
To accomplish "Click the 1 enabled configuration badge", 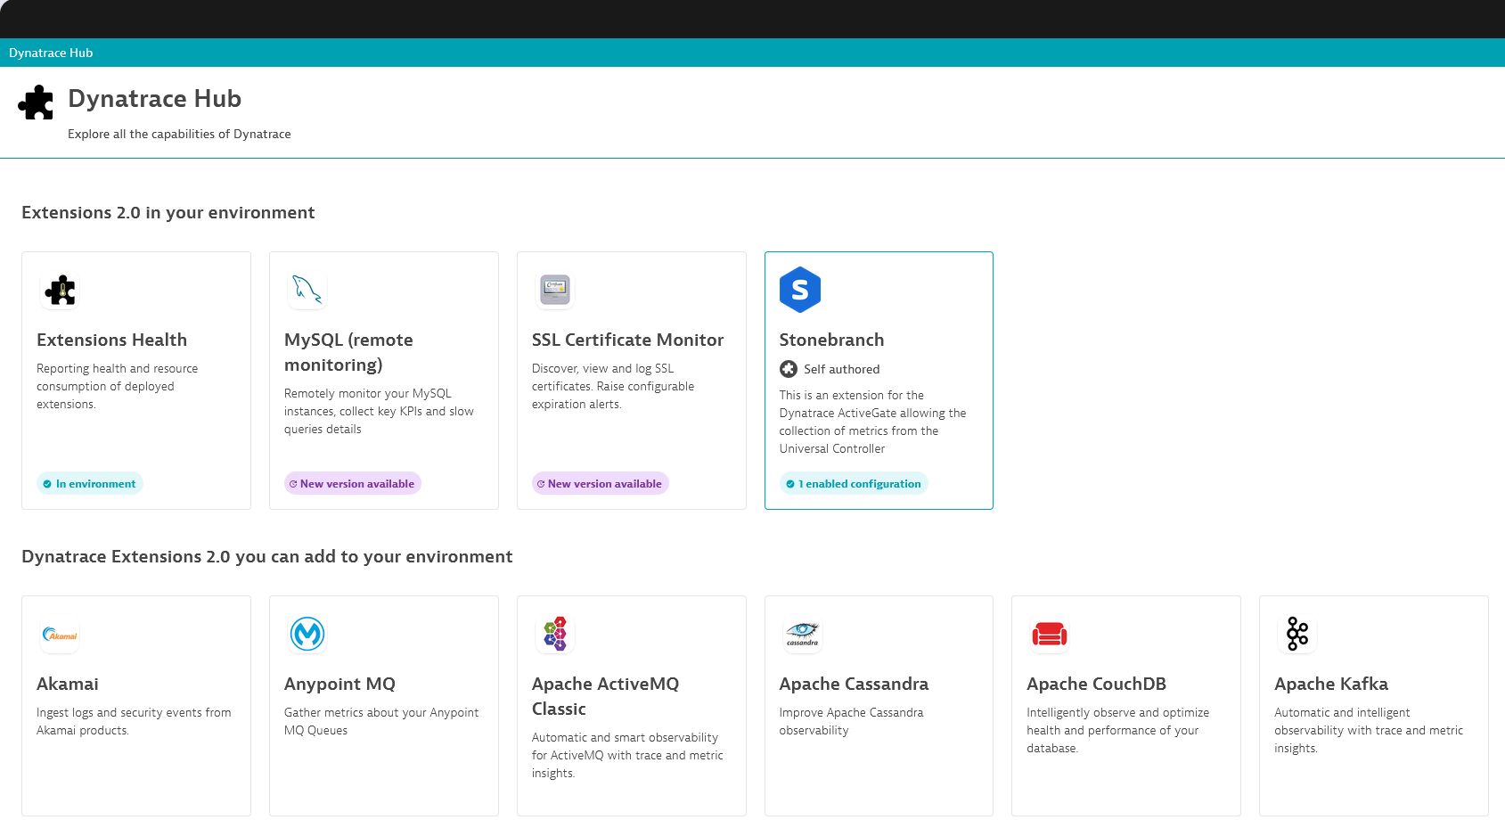I will pos(854,483).
